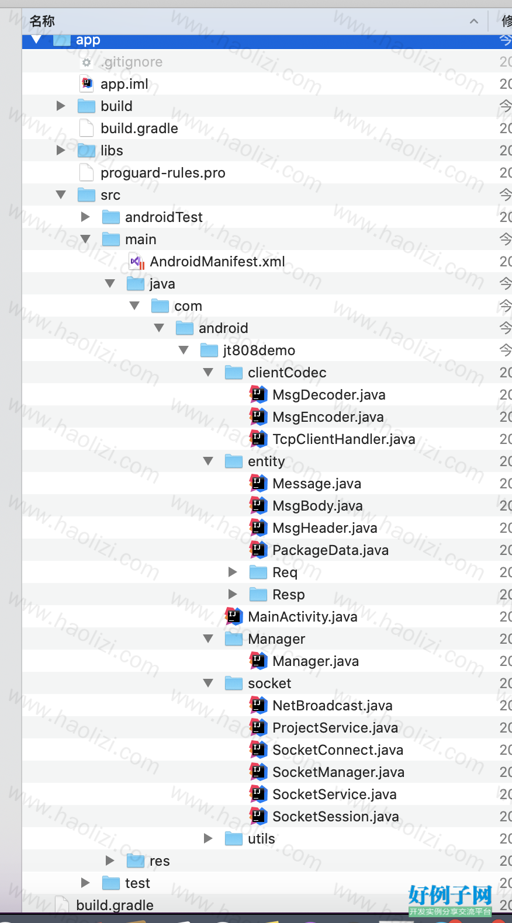
Task: Click the build.gradle icon under app
Action: pos(87,128)
